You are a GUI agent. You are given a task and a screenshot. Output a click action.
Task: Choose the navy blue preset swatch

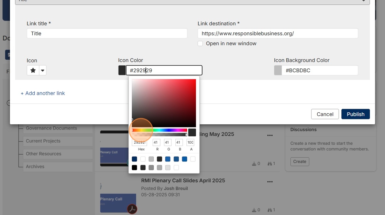pos(134,159)
